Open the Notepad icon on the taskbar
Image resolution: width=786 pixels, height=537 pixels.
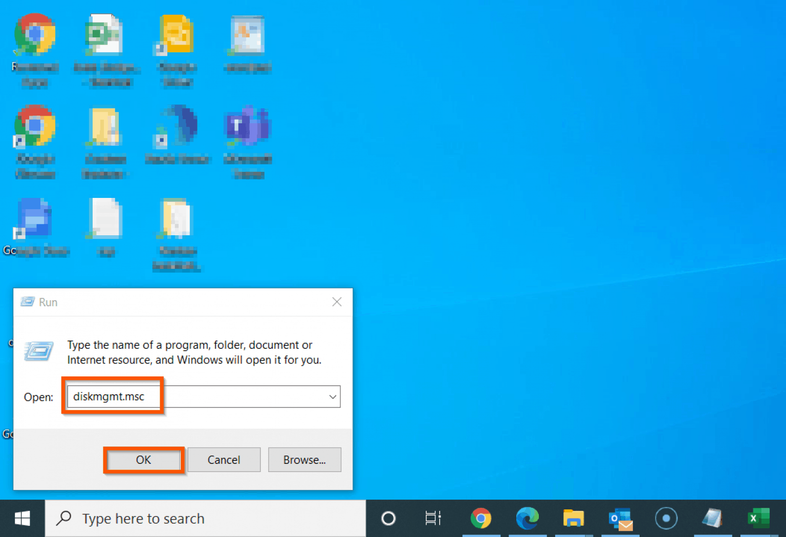(712, 518)
